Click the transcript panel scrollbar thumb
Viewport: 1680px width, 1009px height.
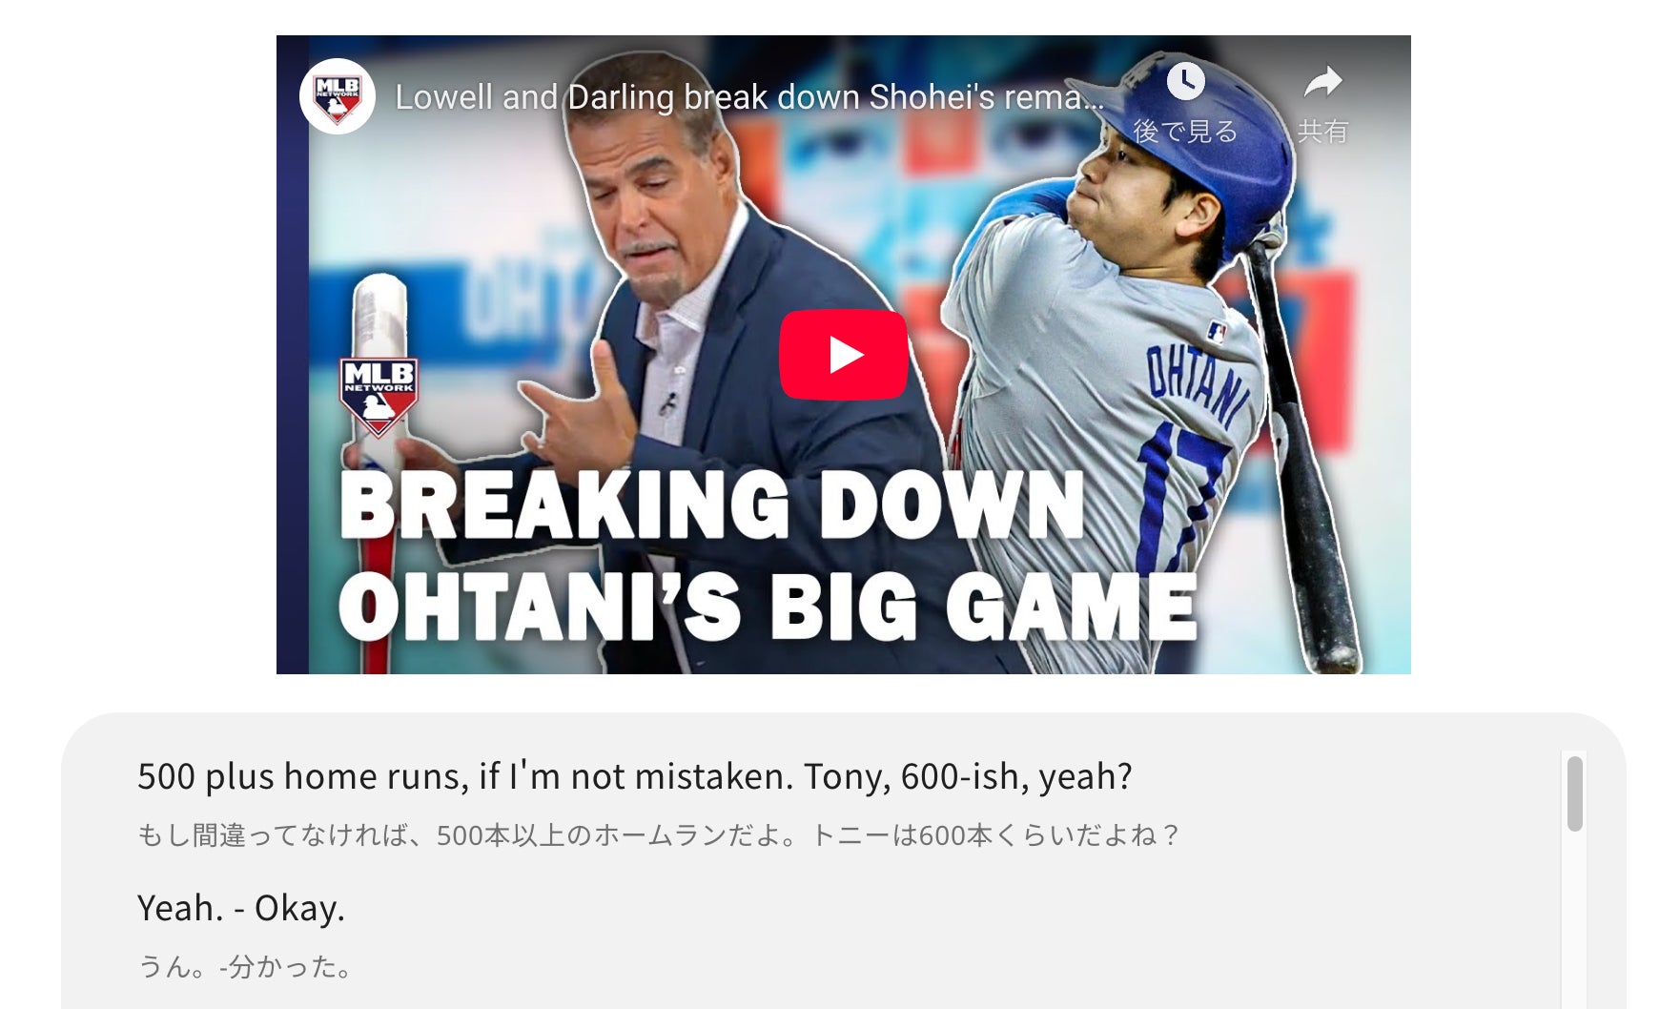(x=1575, y=793)
